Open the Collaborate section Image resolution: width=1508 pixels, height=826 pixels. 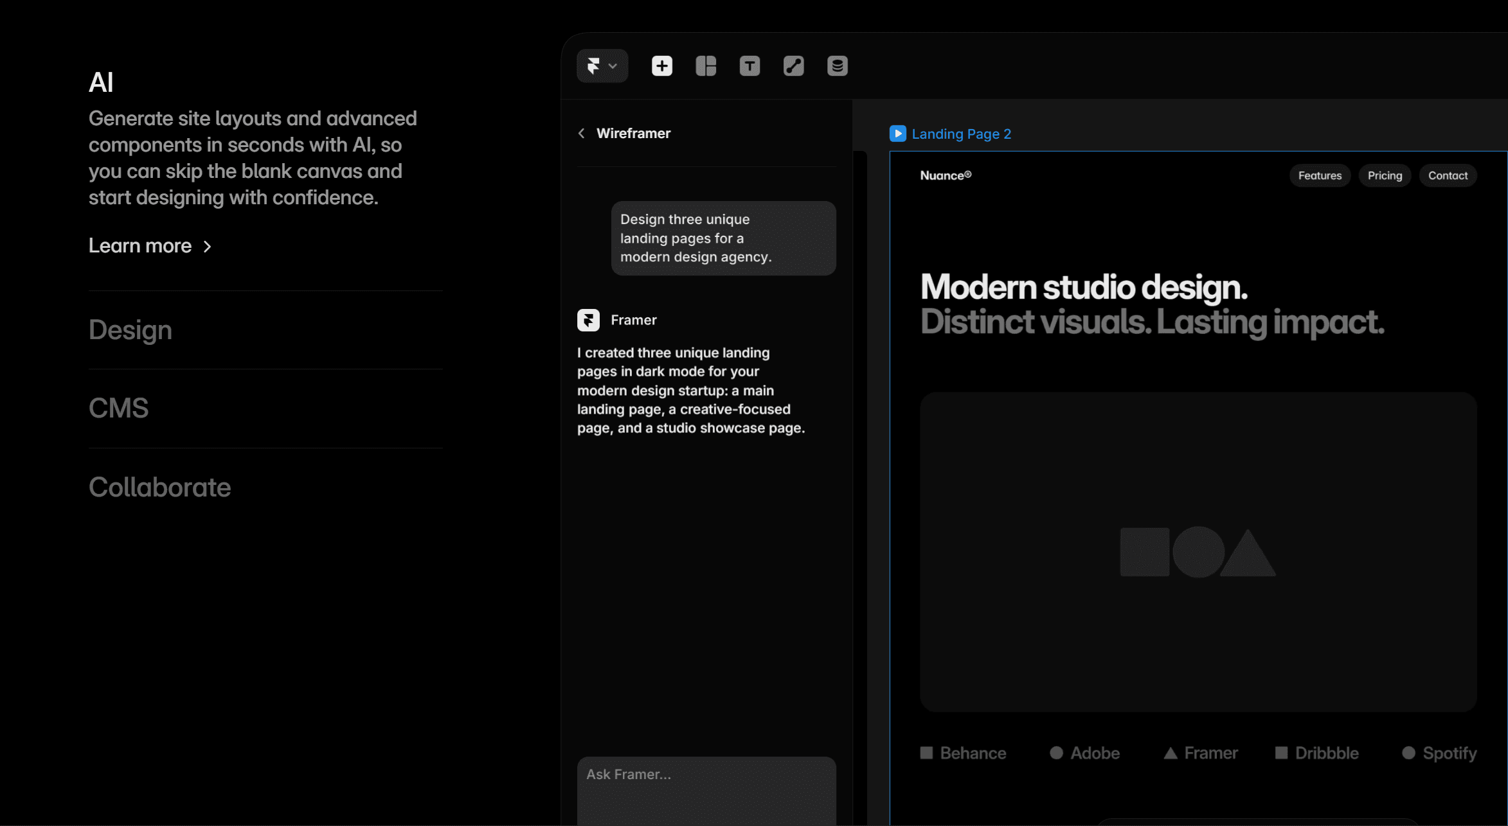pos(159,488)
